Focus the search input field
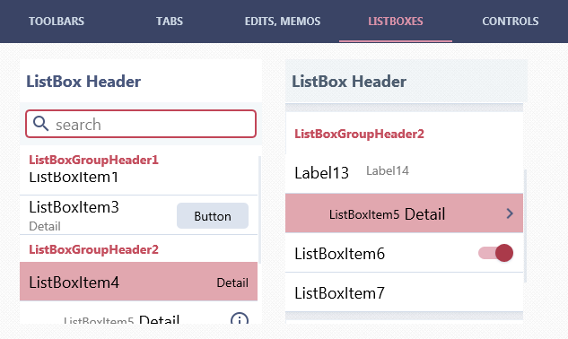This screenshot has width=568, height=339. click(141, 124)
